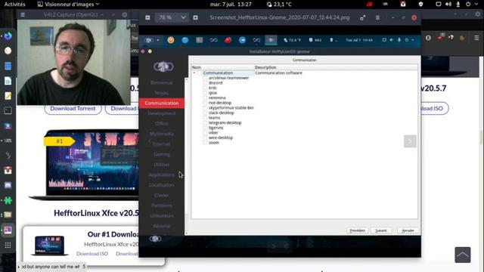
Task: Launch the terminal from the dock
Action: (8, 110)
